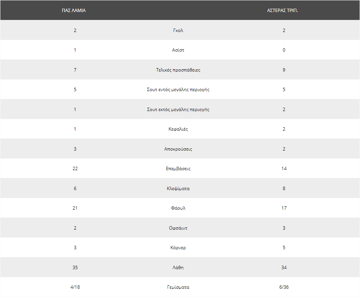Select the Κεφαλιές row label
The height and width of the screenshot is (297, 360).
(178, 129)
